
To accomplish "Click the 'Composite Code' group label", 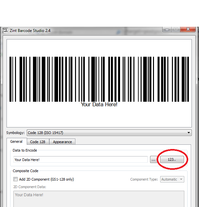I will click(25, 171).
